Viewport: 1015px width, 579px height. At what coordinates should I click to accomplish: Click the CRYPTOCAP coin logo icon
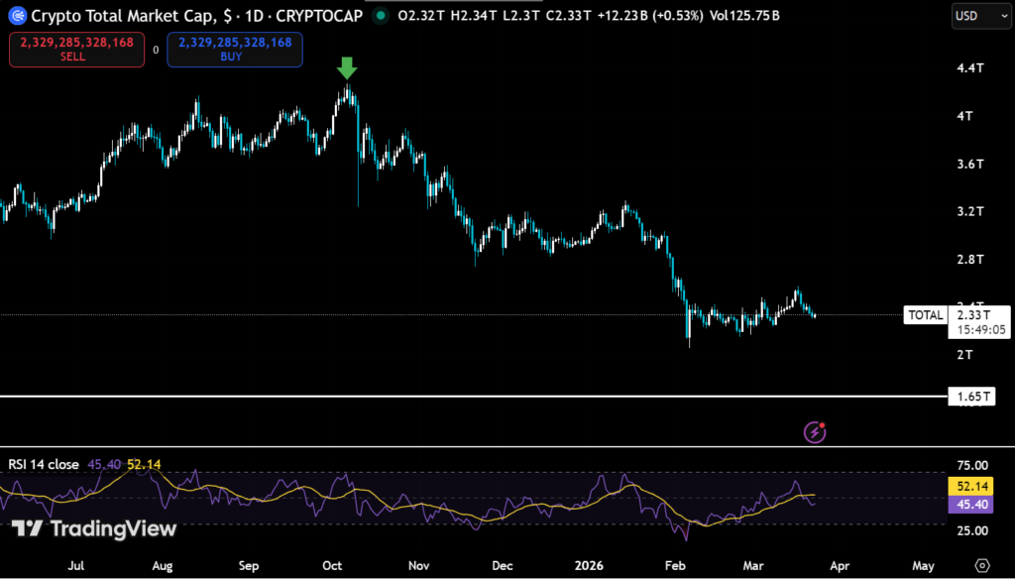coord(16,16)
